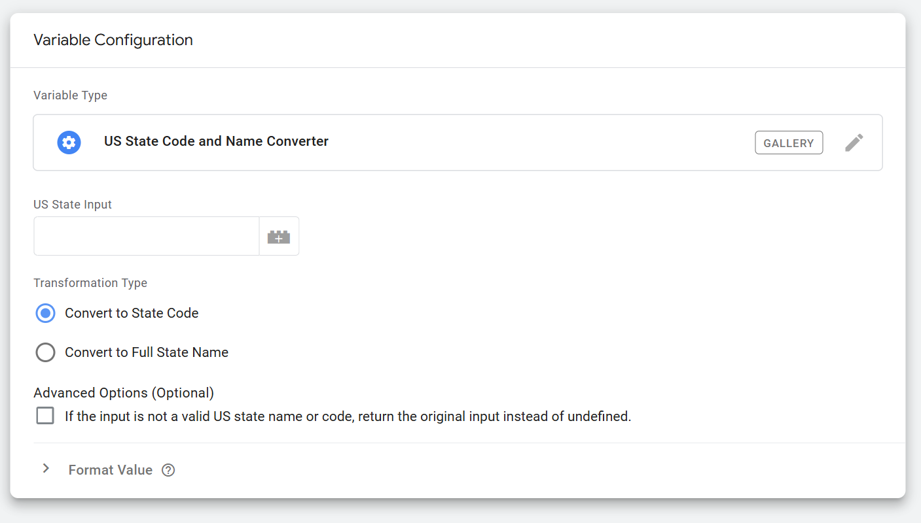Screen dimensions: 921x523
Task: Click the Format Value help question mark
Action: click(x=168, y=469)
